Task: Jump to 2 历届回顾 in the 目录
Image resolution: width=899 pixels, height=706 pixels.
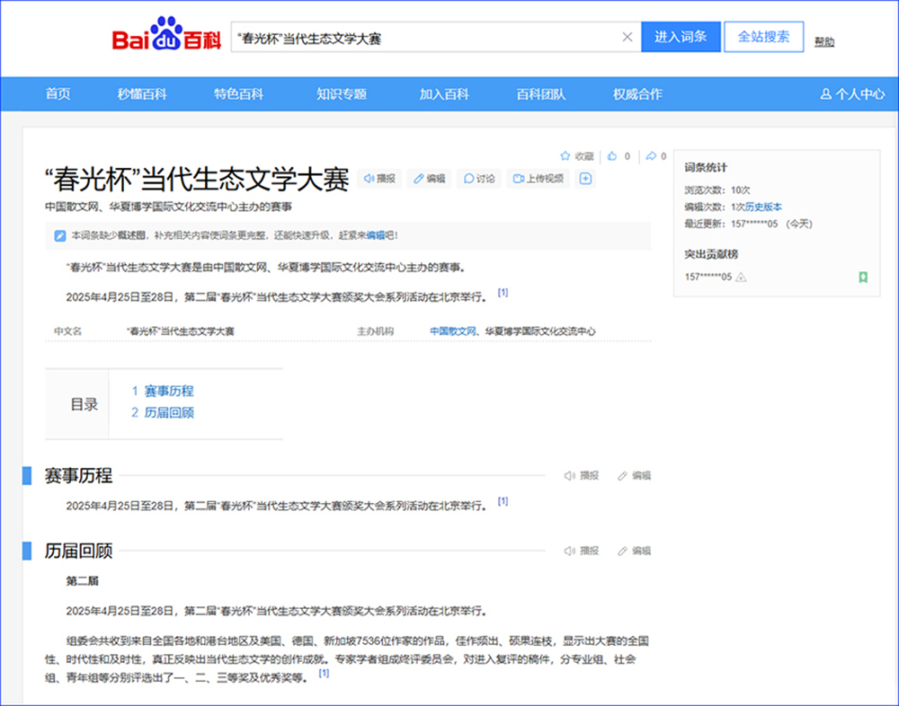Action: [163, 412]
